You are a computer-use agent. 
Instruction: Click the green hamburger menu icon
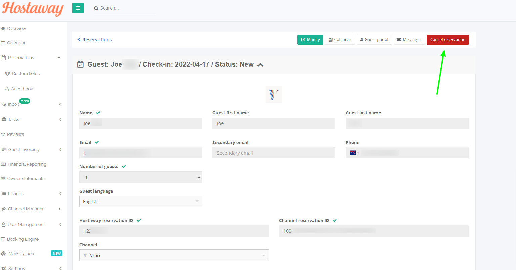click(78, 8)
